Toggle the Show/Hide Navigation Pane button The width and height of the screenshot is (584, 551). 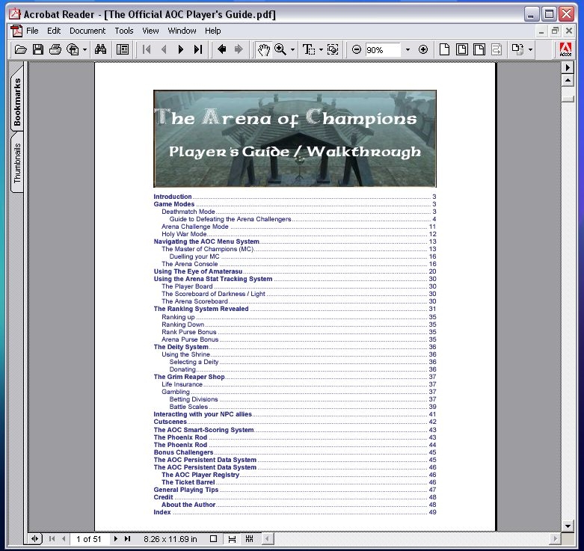pyautogui.click(x=123, y=49)
